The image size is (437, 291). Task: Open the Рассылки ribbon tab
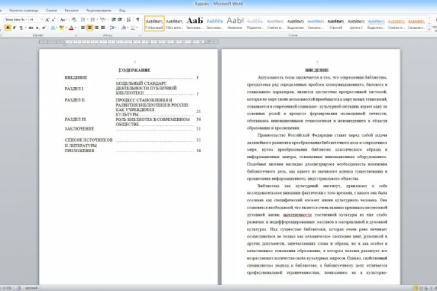tap(72, 10)
